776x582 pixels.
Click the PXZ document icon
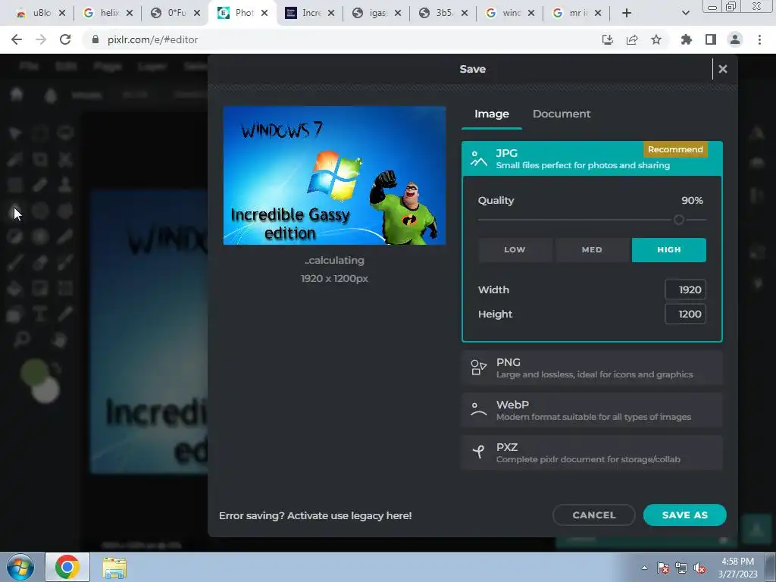pyautogui.click(x=479, y=452)
